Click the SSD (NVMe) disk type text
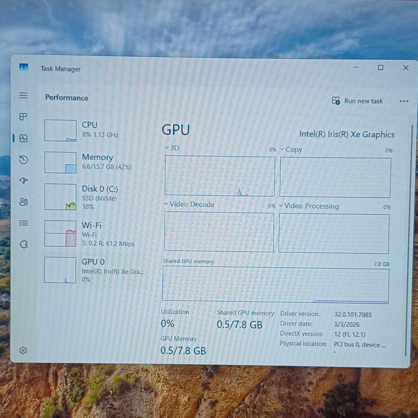Image resolution: width=418 pixels, height=418 pixels. click(x=99, y=198)
